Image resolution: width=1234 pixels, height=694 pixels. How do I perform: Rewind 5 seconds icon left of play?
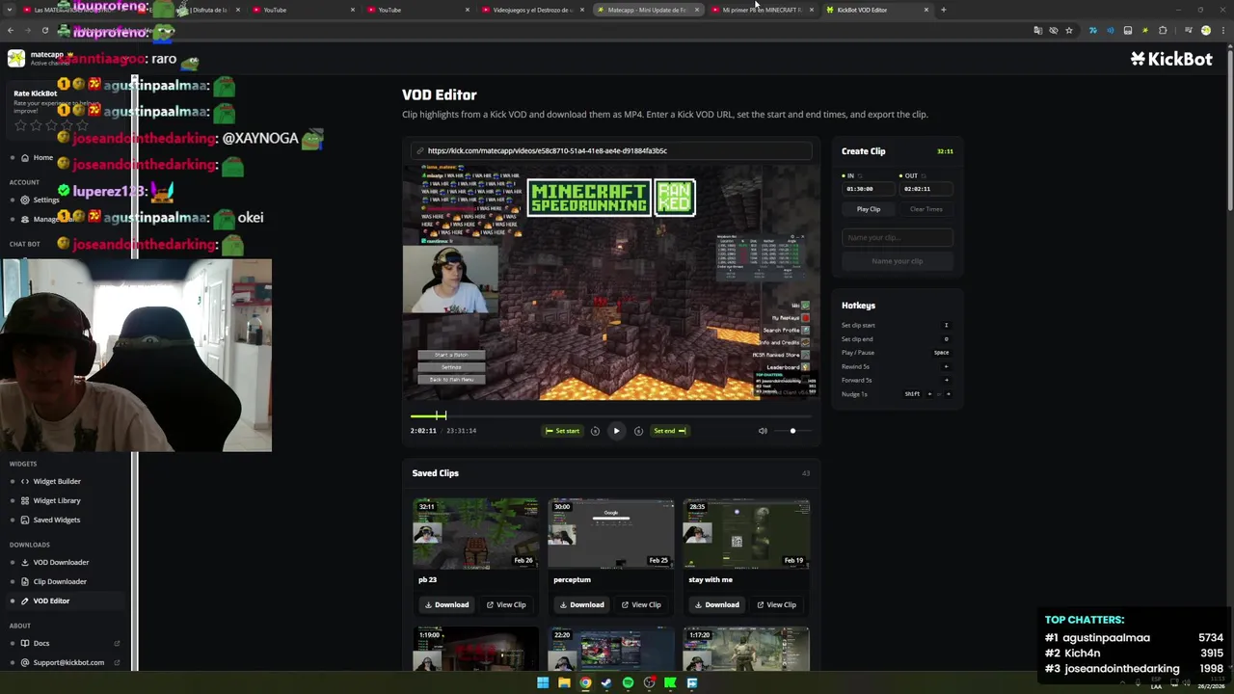click(595, 431)
